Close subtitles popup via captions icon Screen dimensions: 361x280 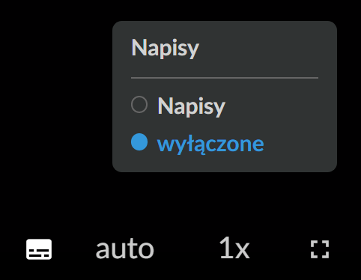coord(39,249)
